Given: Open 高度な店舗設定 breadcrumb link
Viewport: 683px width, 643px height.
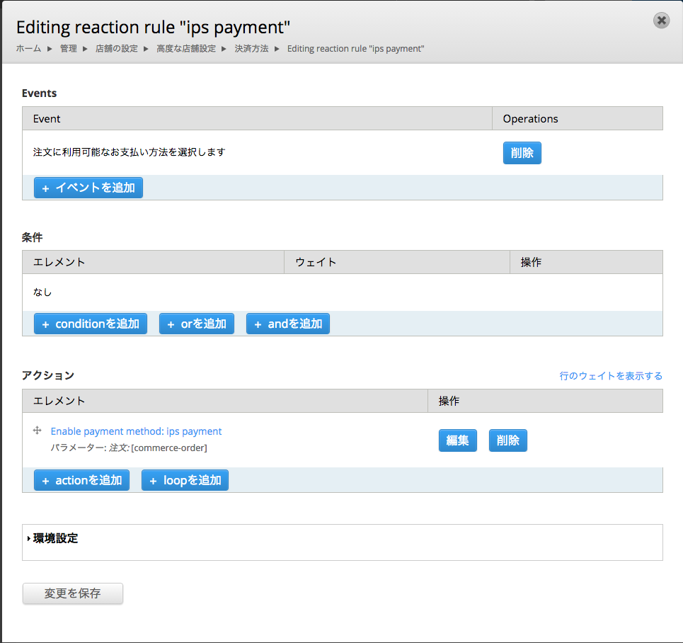Looking at the screenshot, I should (186, 49).
